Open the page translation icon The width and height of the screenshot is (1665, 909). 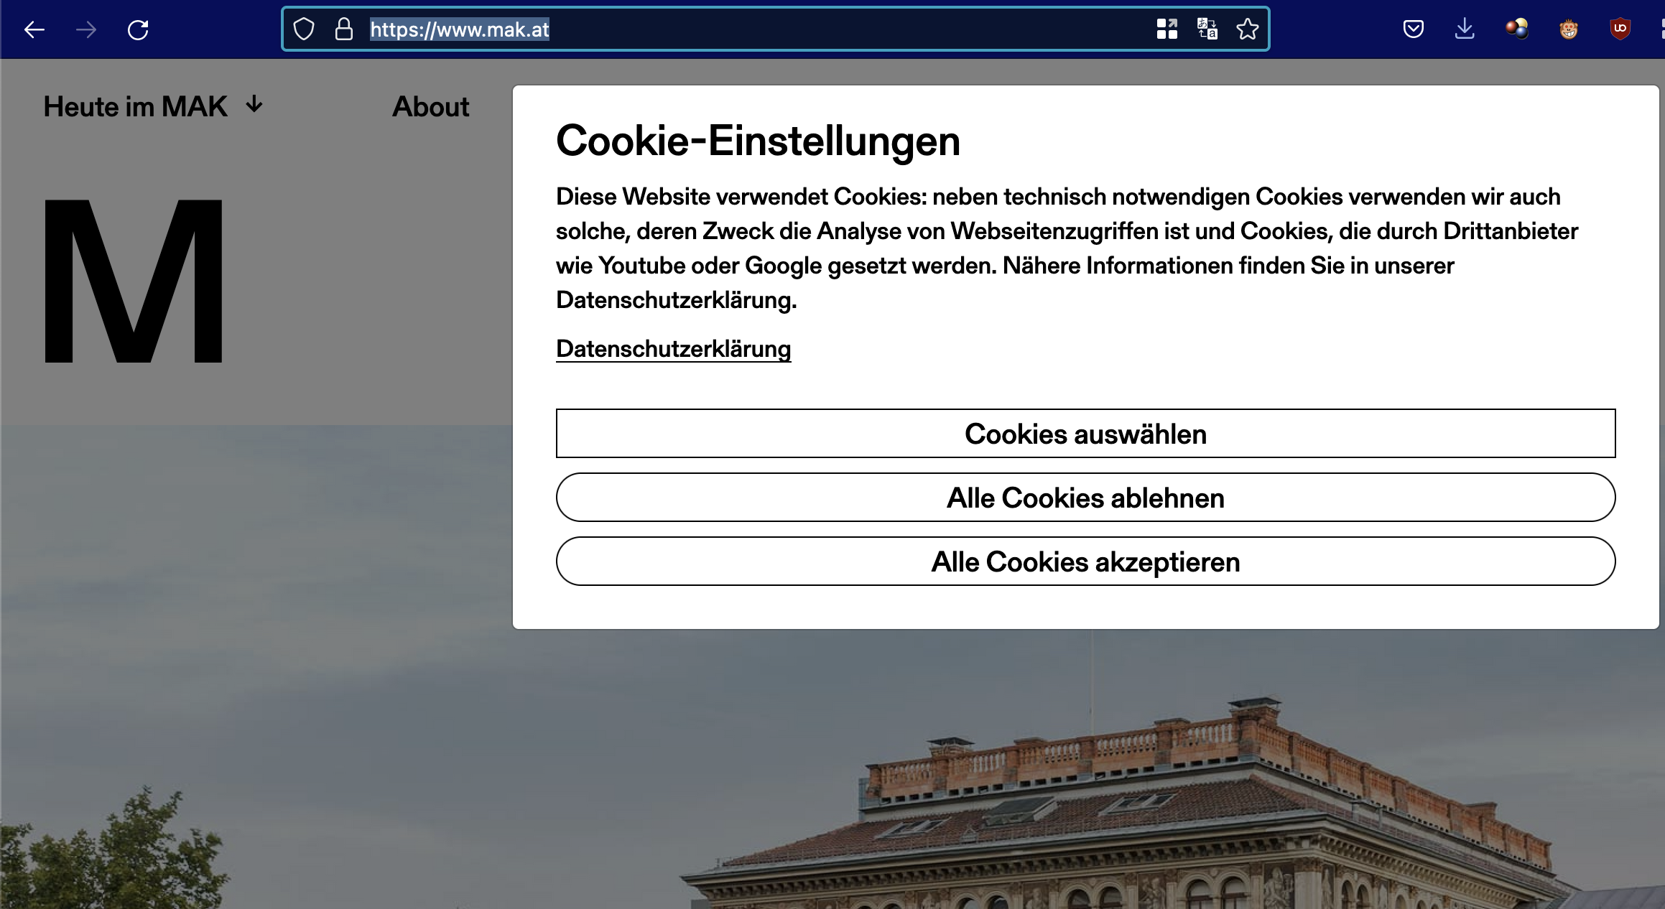[1207, 29]
